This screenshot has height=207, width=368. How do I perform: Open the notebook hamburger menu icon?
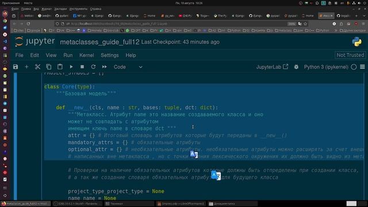(x=362, y=67)
